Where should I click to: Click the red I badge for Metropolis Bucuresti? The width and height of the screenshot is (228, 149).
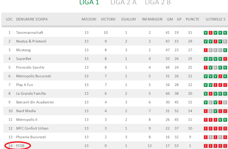220,76
